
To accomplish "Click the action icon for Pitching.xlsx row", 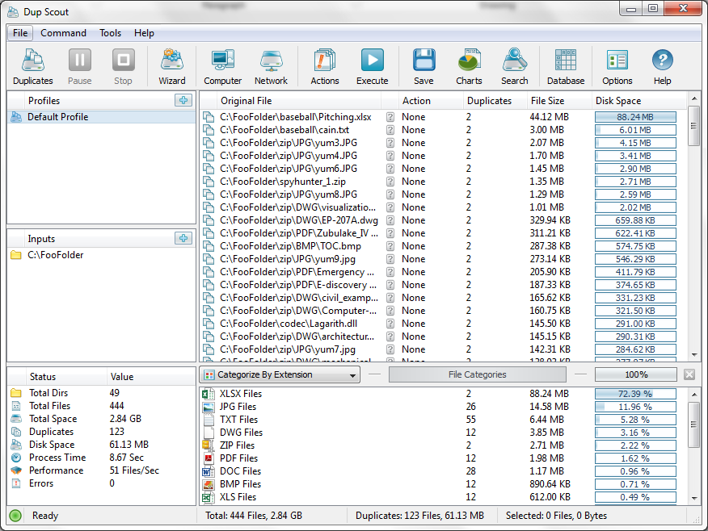I will (x=390, y=117).
